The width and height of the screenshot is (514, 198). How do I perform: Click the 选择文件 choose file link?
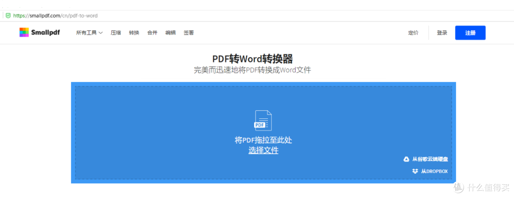pyautogui.click(x=263, y=150)
